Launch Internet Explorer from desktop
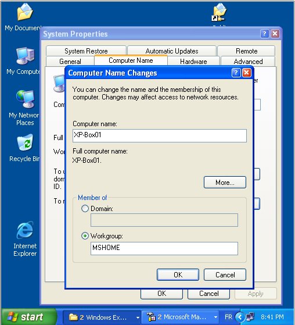Screen dimensions: 295x325 (25, 230)
